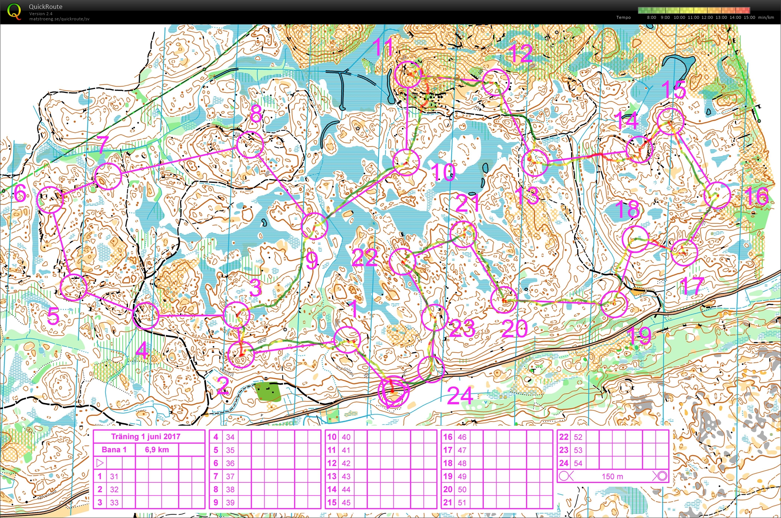The width and height of the screenshot is (781, 518).
Task: Select control circle 17 on the map
Action: pyautogui.click(x=684, y=253)
